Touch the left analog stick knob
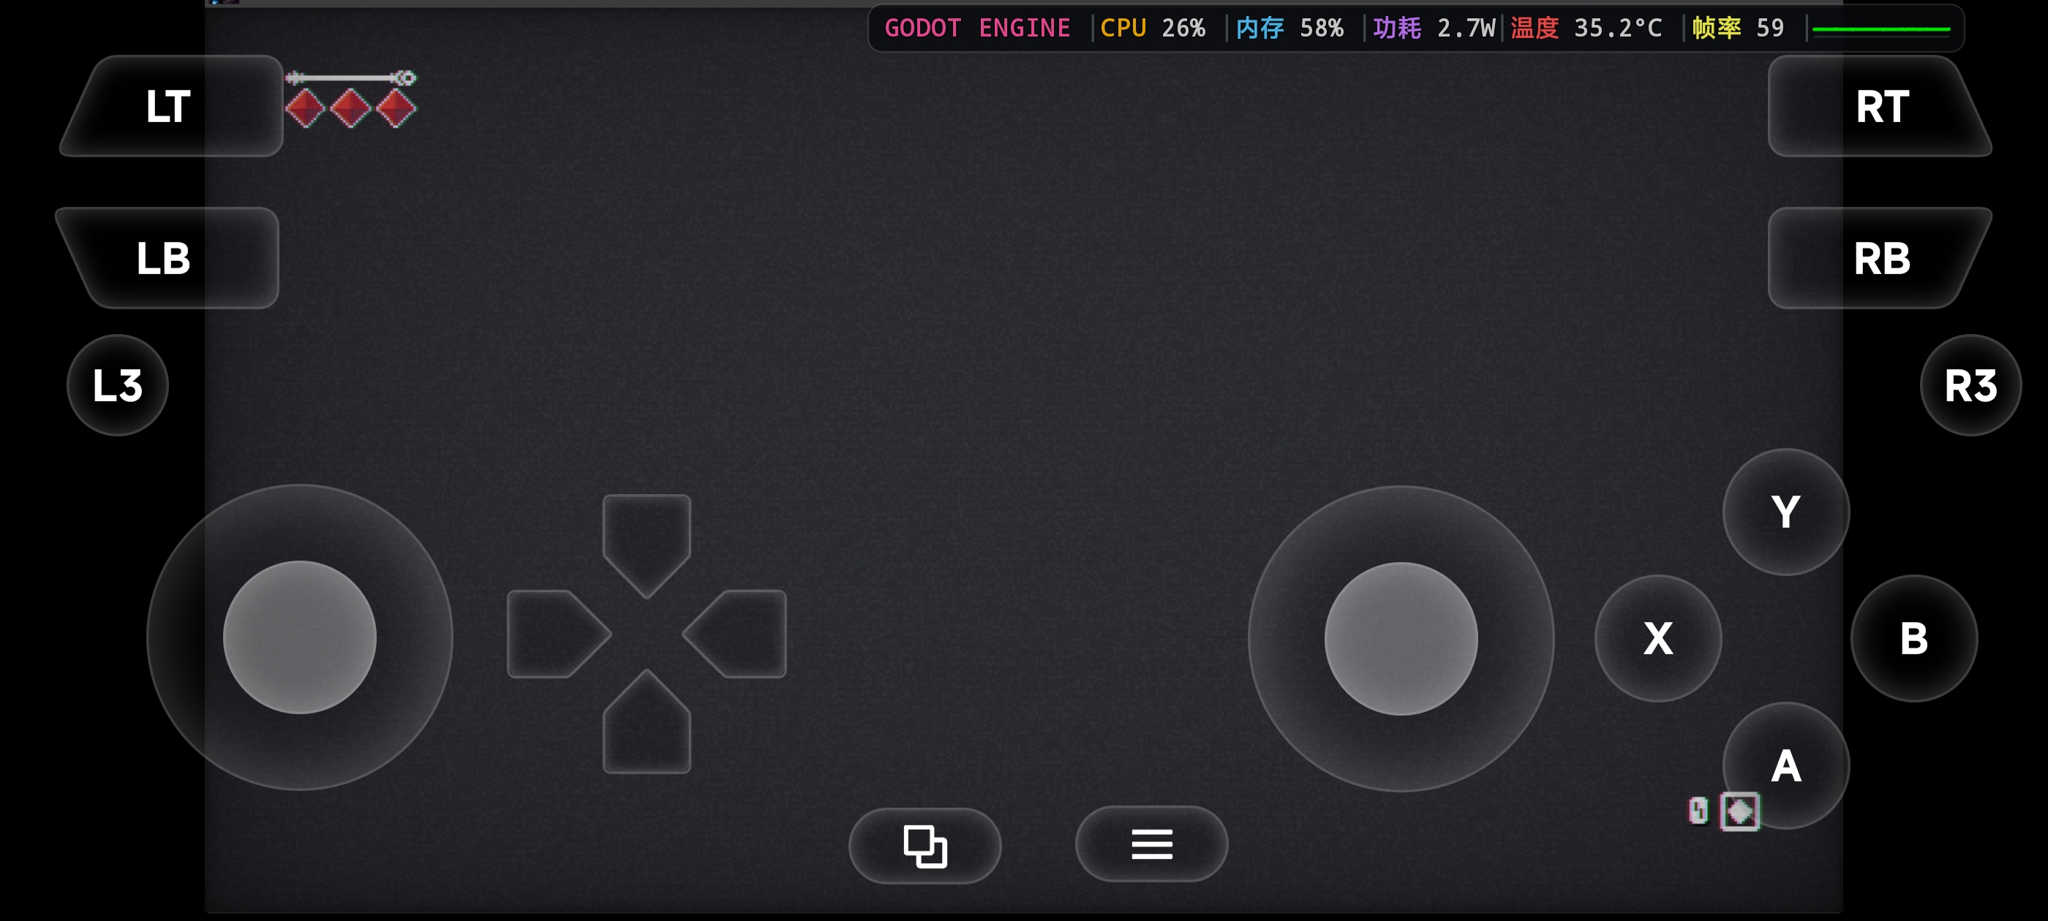Screen dimensions: 2048x921 click(300, 637)
